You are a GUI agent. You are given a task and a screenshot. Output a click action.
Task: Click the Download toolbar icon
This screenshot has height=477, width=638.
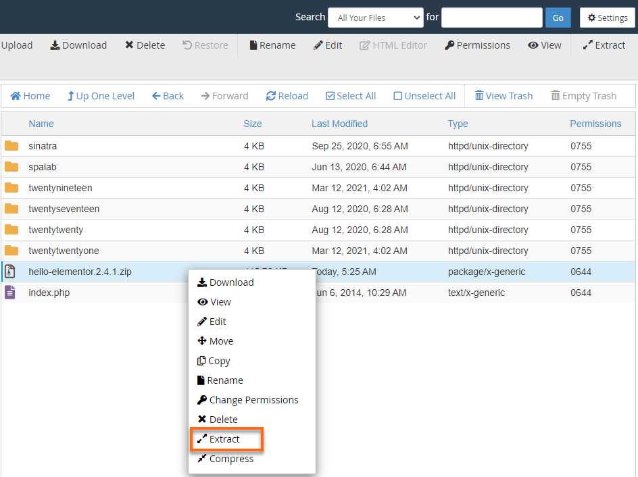pyautogui.click(x=78, y=45)
